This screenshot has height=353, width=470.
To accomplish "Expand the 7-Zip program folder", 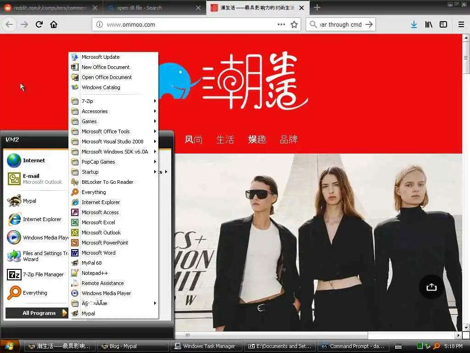I will click(x=113, y=101).
